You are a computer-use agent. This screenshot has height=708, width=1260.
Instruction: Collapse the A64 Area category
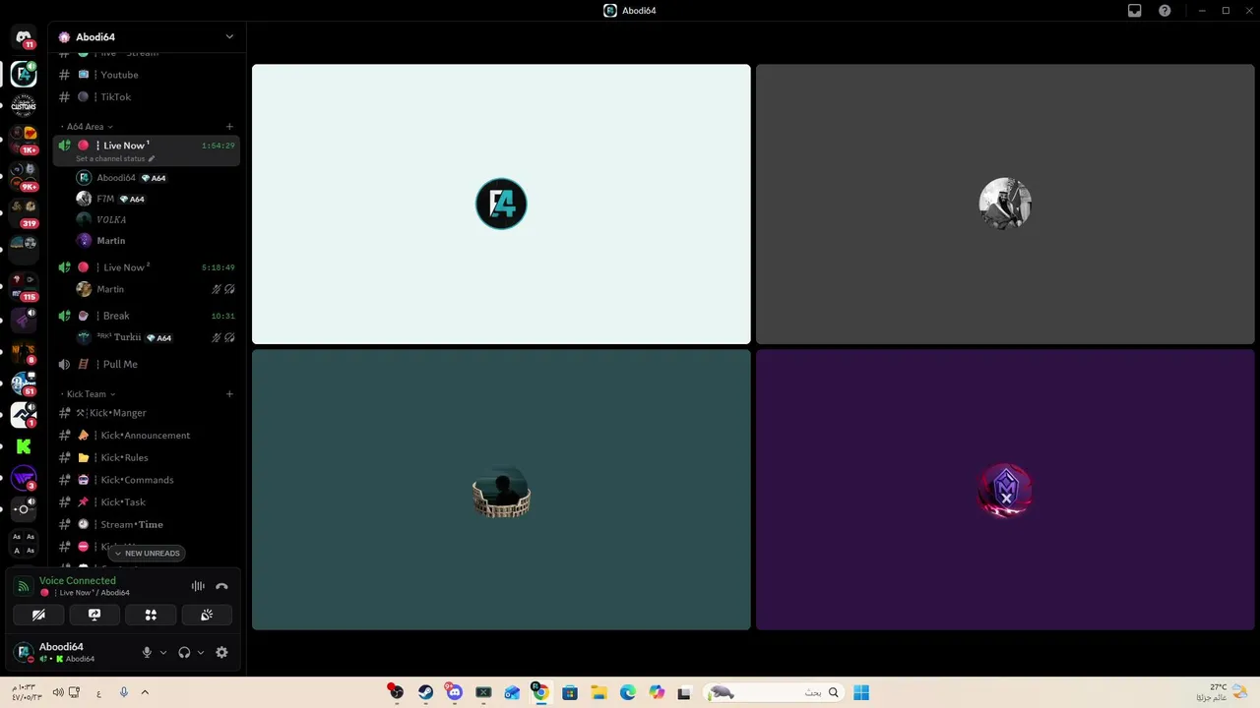(87, 126)
